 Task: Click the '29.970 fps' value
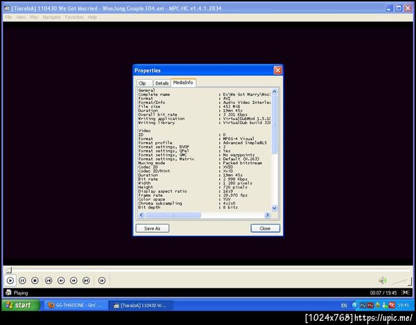pyautogui.click(x=235, y=195)
